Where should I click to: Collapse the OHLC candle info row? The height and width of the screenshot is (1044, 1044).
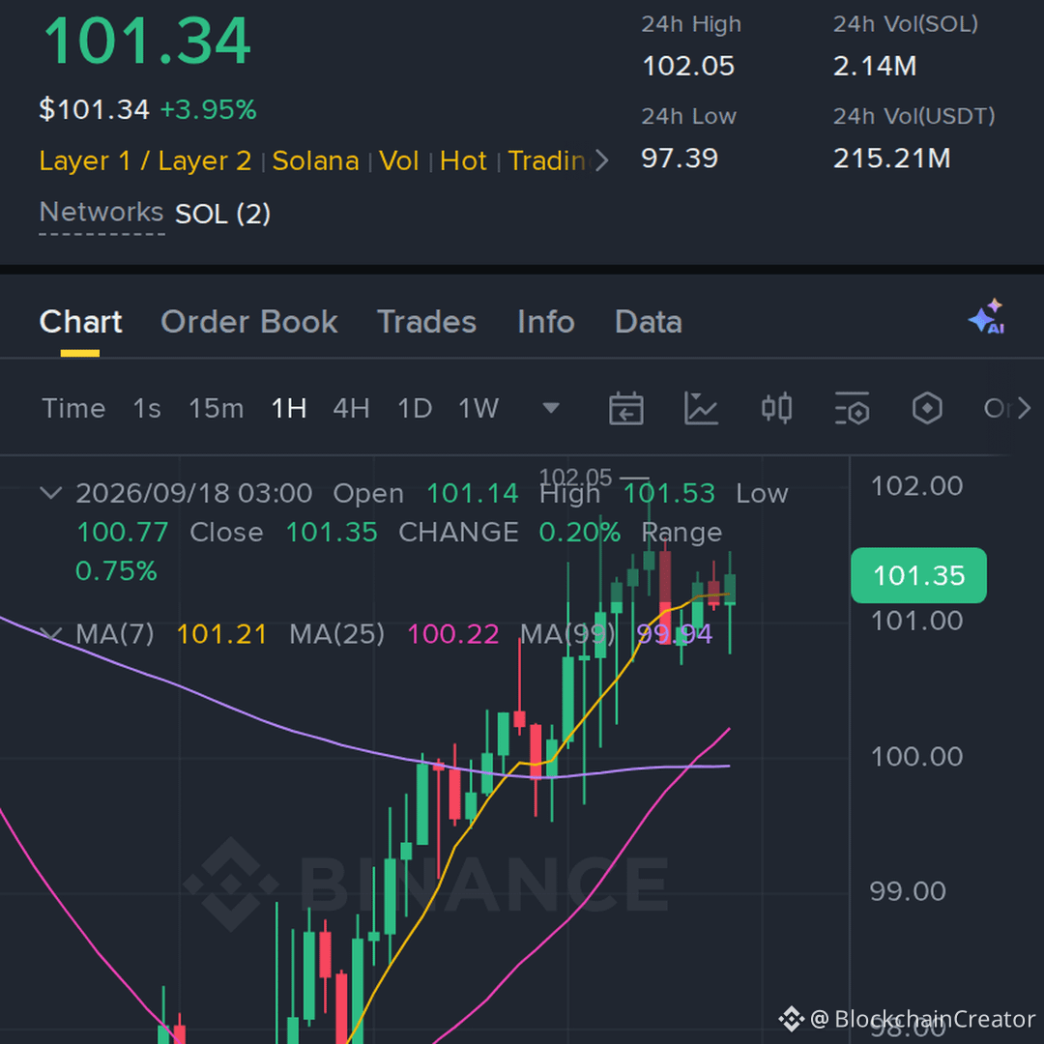[51, 493]
